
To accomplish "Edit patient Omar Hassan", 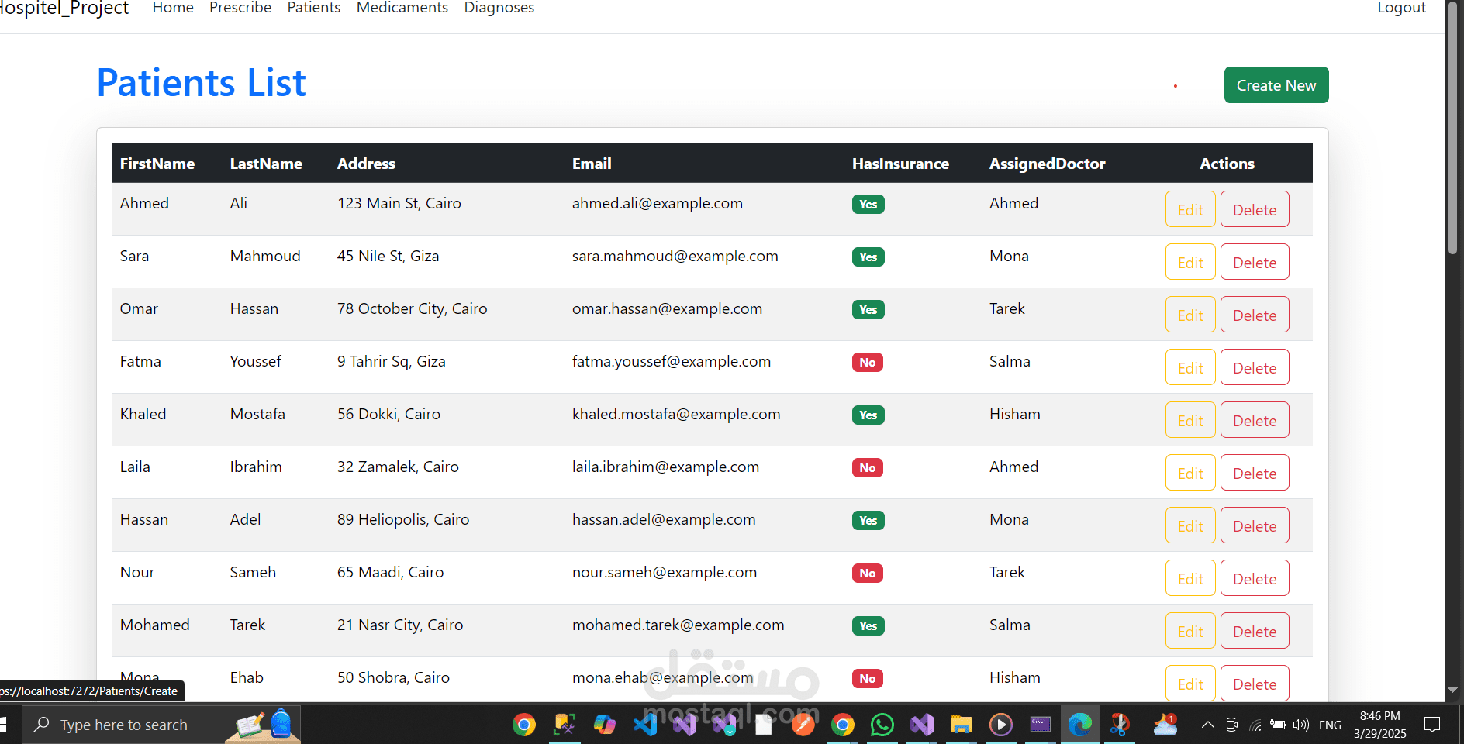I will pos(1190,315).
